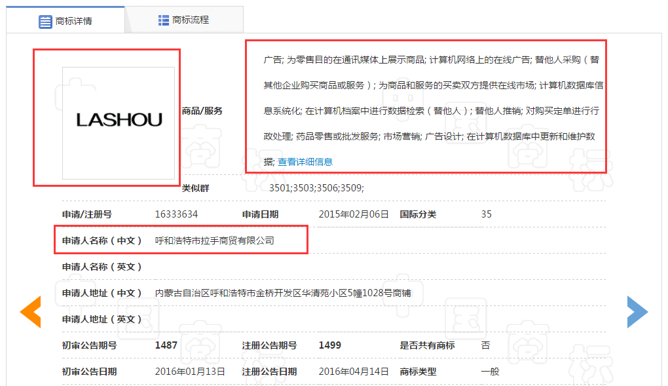Switch to the 商标详情 tab
The width and height of the screenshot is (668, 386).
[65, 20]
